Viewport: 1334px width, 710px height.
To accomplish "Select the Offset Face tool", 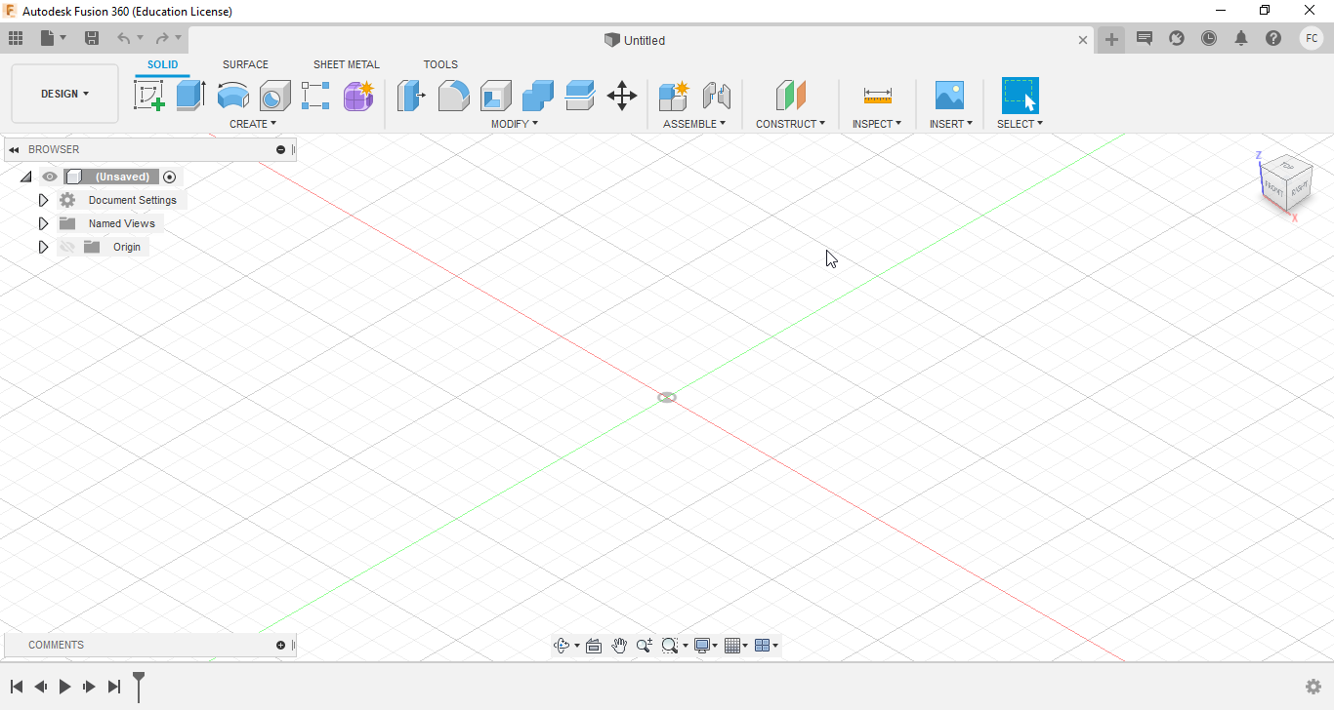I will pyautogui.click(x=580, y=96).
